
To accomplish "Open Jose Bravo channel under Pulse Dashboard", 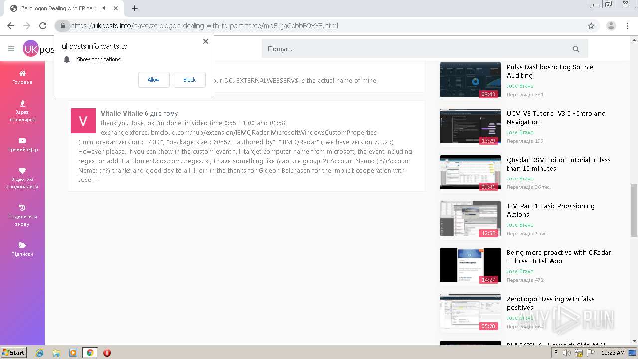I will pos(520,86).
